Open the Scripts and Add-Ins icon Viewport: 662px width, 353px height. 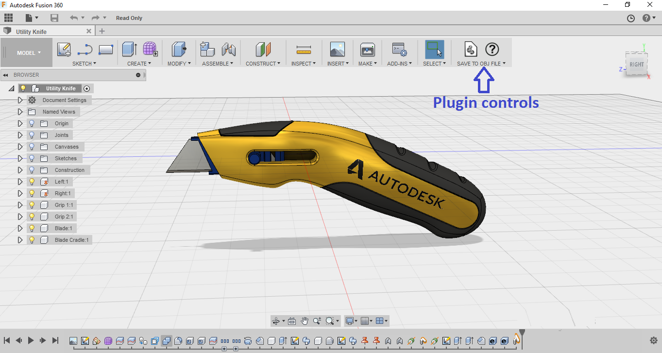(x=399, y=49)
